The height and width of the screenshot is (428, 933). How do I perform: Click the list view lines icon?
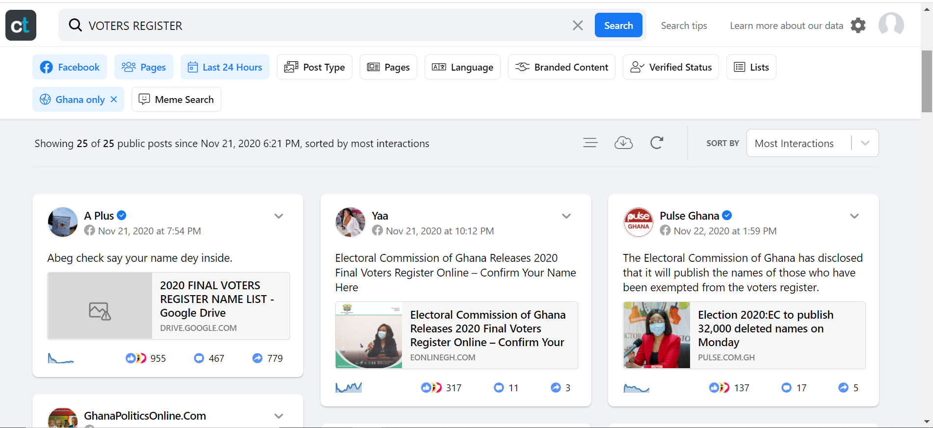coord(590,143)
